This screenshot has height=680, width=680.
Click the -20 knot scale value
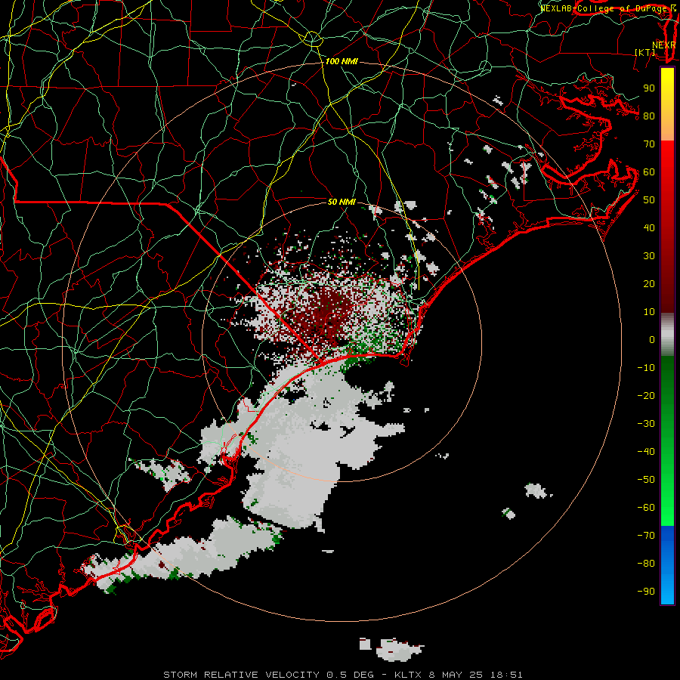click(646, 396)
